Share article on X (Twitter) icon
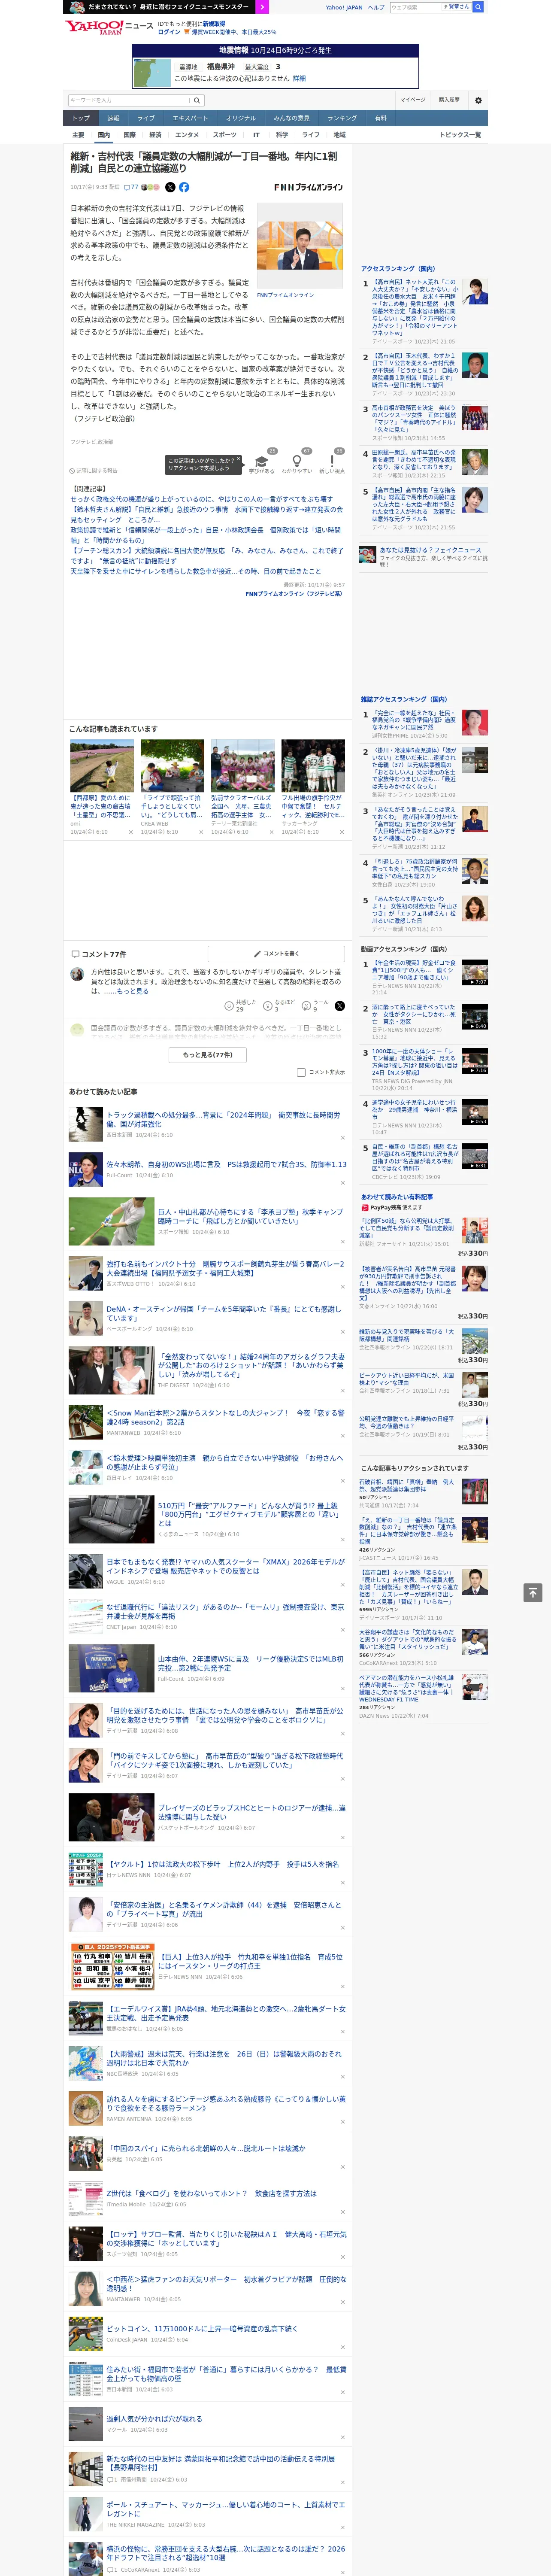The width and height of the screenshot is (551, 2576). coord(170,187)
